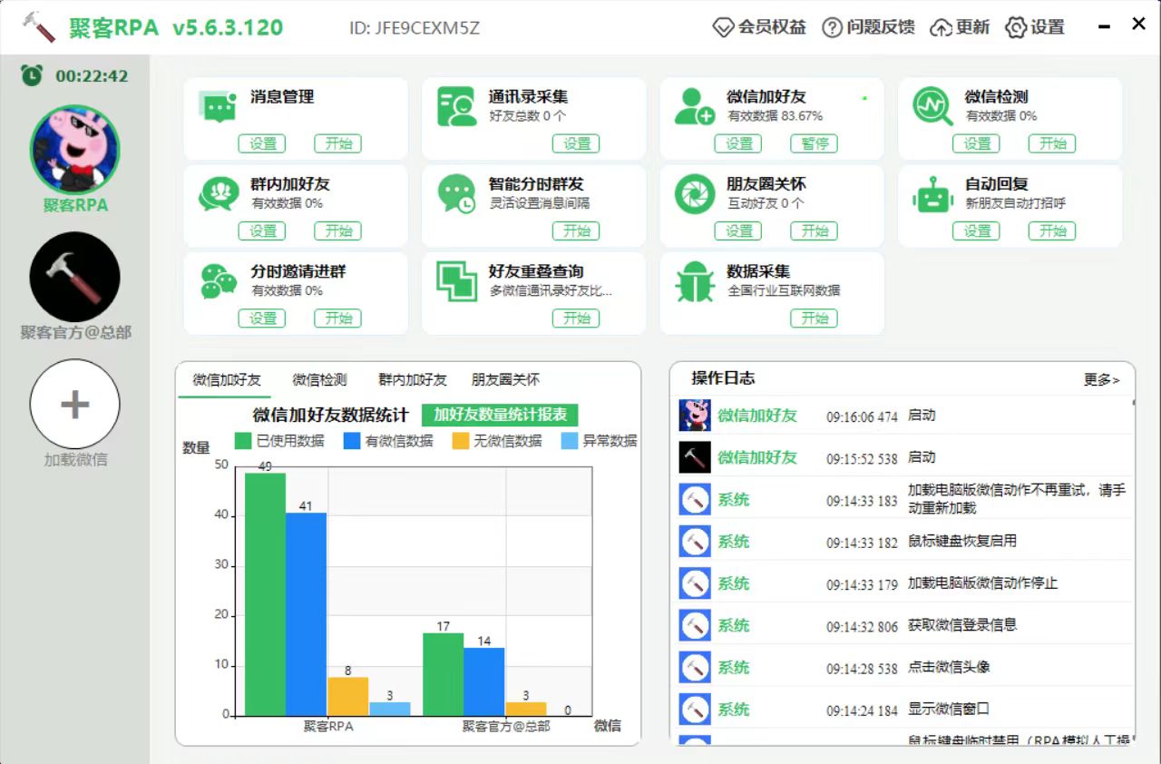Start 群内加好友 with its 开始 button
This screenshot has width=1161, height=764.
[337, 230]
